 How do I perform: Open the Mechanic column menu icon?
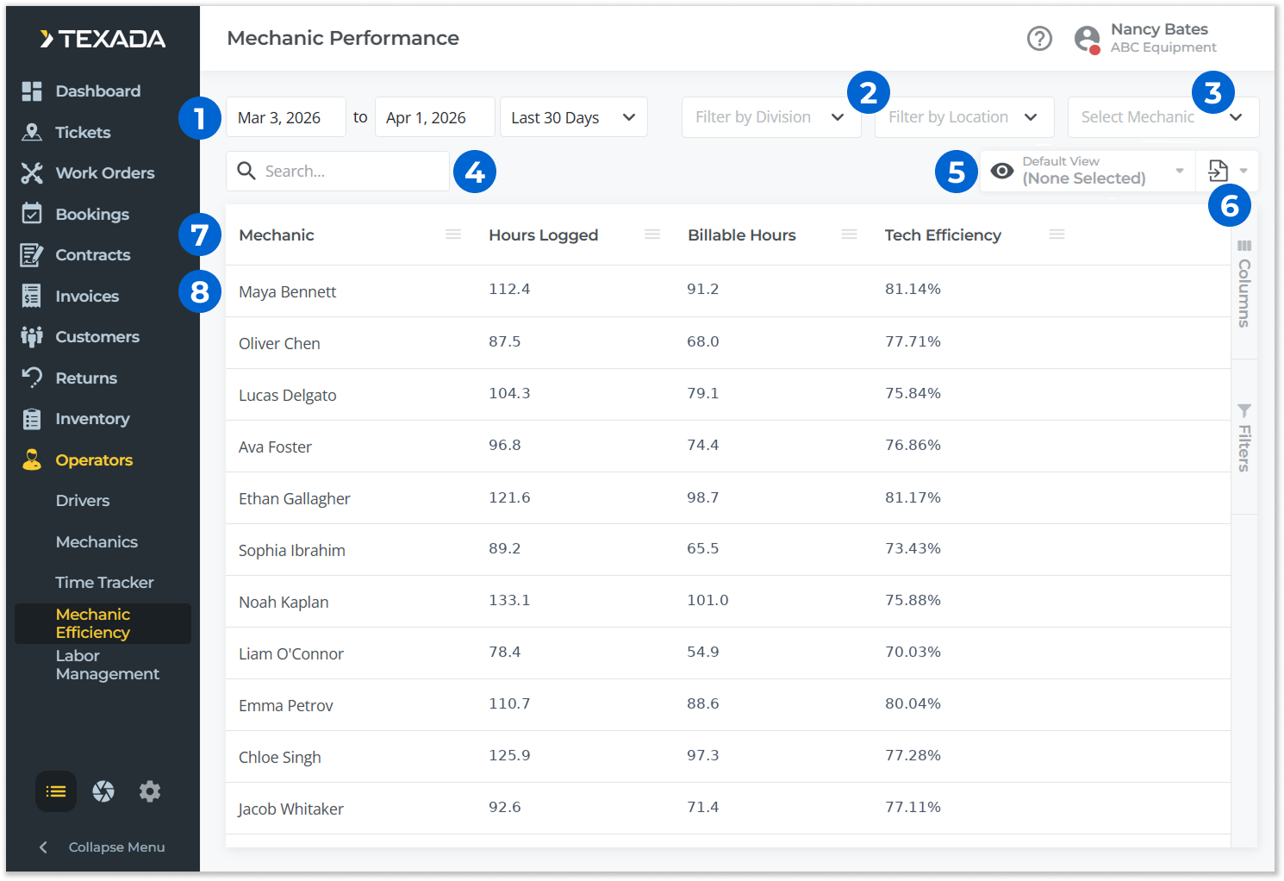click(453, 234)
